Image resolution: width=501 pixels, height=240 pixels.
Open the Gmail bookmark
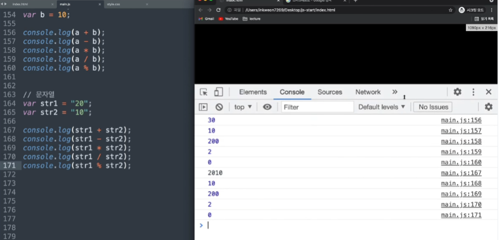(x=206, y=19)
